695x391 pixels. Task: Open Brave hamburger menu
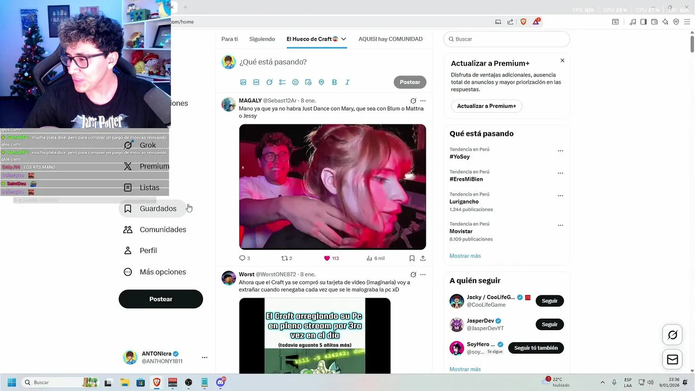(x=687, y=22)
